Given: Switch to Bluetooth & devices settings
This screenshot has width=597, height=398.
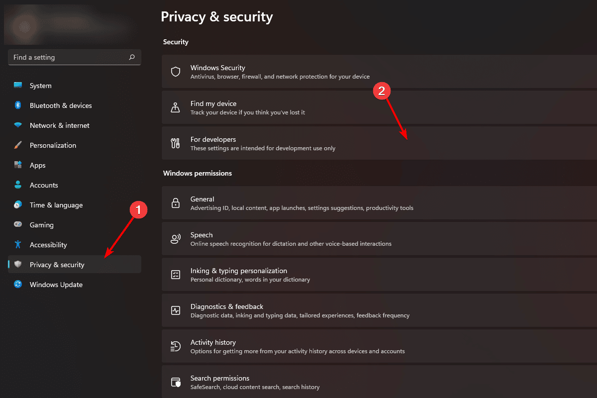Looking at the screenshot, I should click(61, 105).
